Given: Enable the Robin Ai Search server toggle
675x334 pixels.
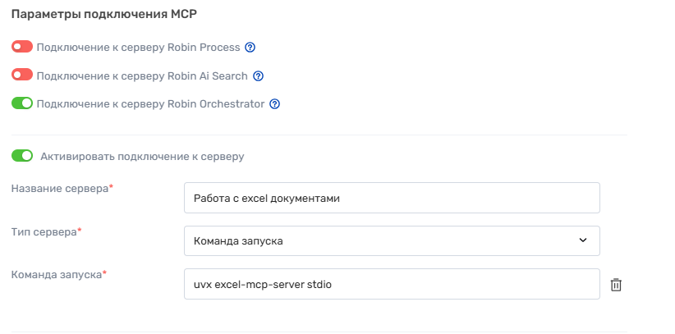Looking at the screenshot, I should [x=22, y=75].
